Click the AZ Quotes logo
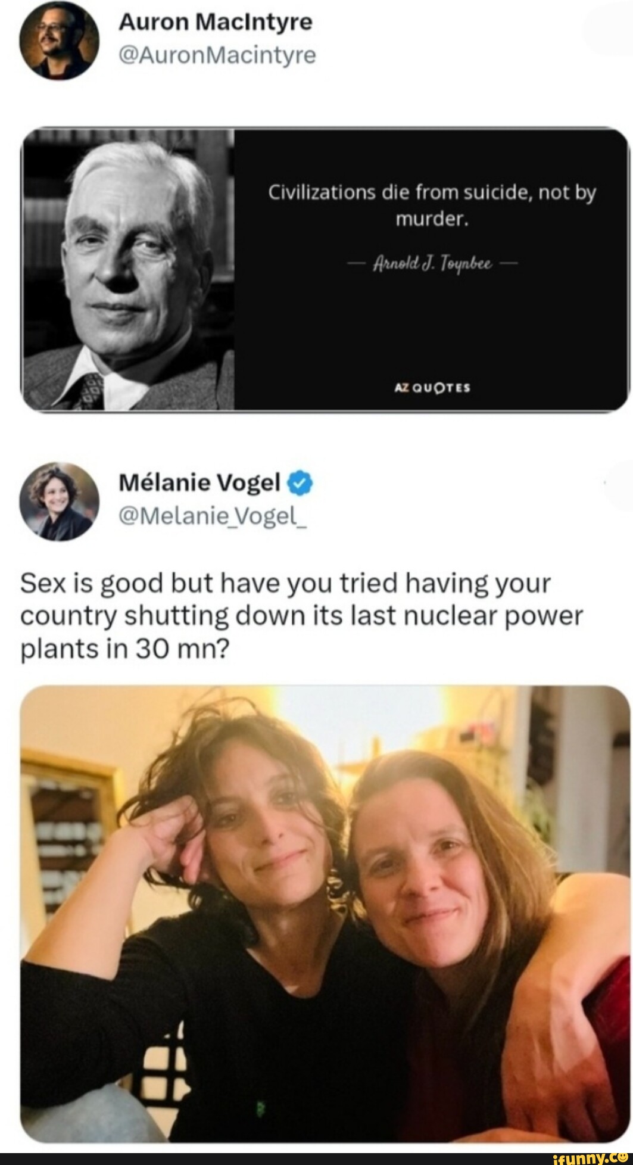 (x=432, y=388)
